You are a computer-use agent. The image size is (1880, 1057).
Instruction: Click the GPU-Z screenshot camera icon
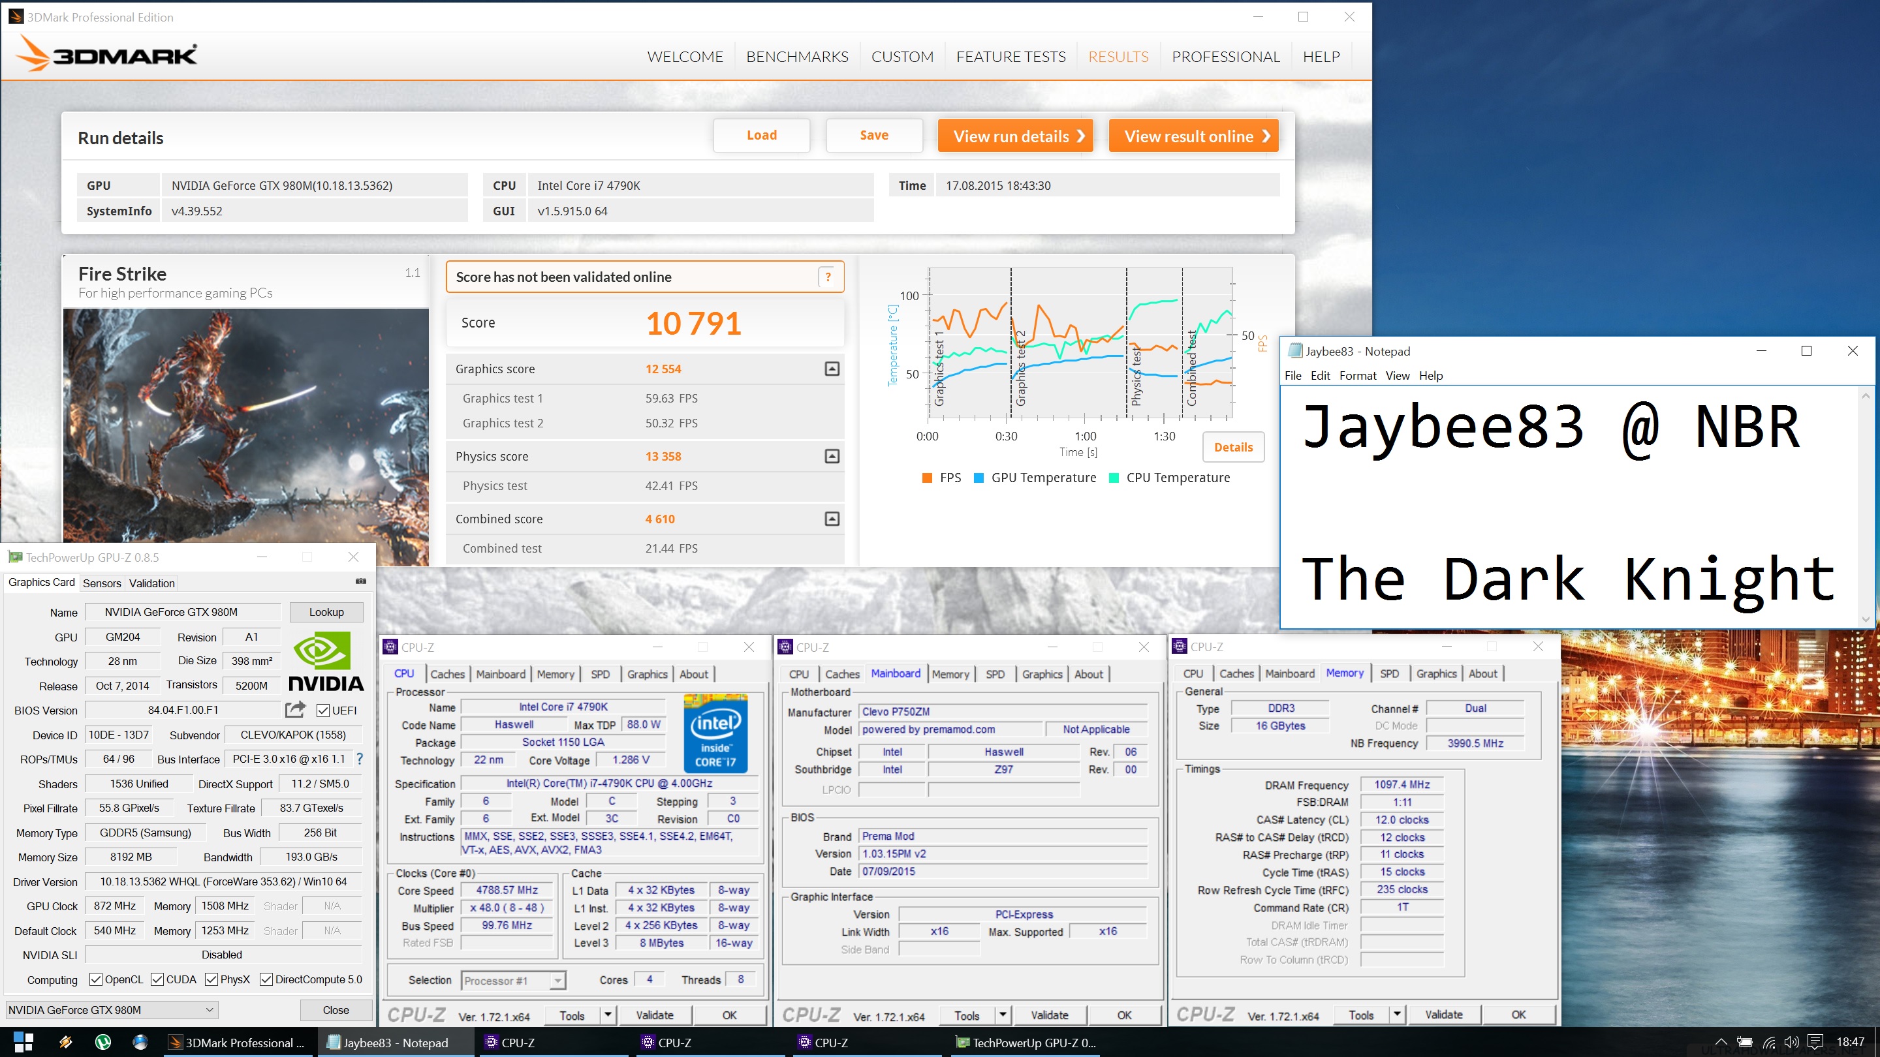tap(360, 581)
